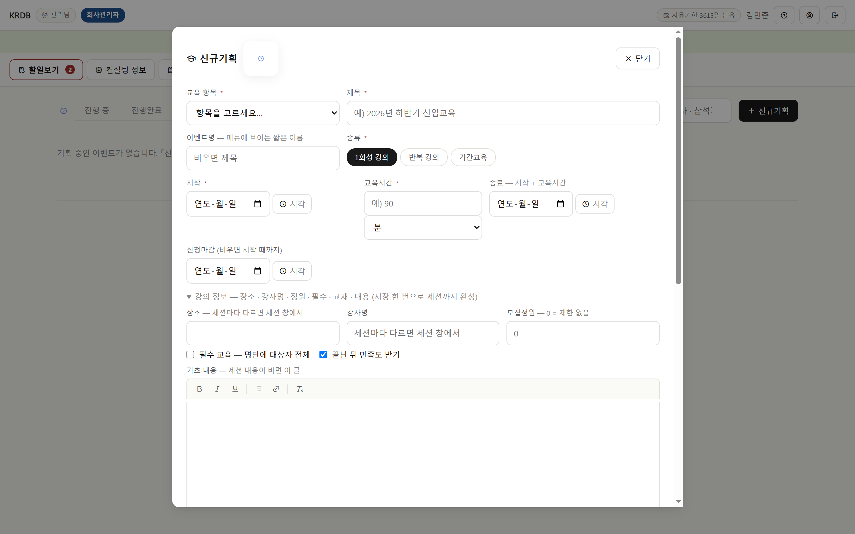This screenshot has height=534, width=855.
Task: Toggle italic in the editor toolbar
Action: 217,389
